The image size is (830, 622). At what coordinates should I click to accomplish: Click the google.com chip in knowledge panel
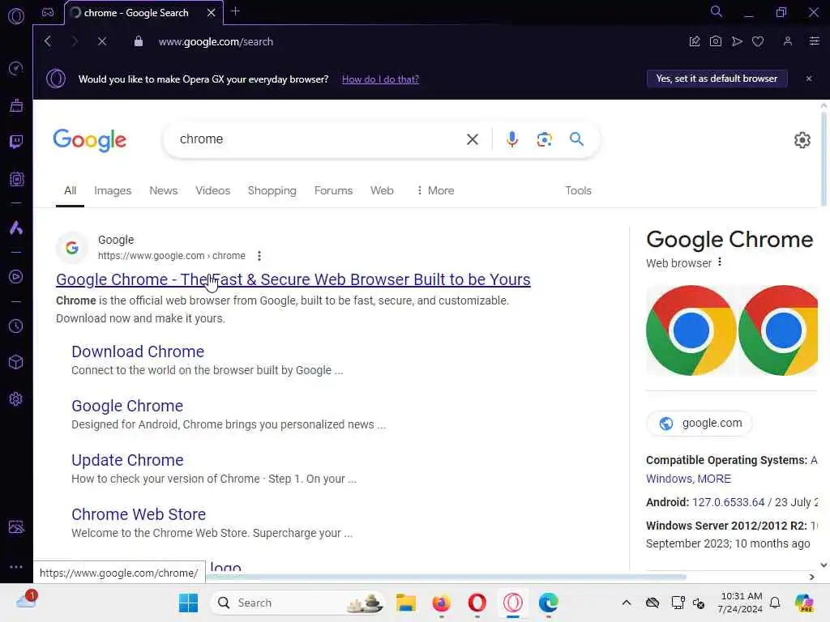(x=700, y=423)
